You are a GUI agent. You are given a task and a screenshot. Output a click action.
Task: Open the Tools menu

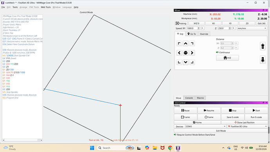tap(15, 7)
